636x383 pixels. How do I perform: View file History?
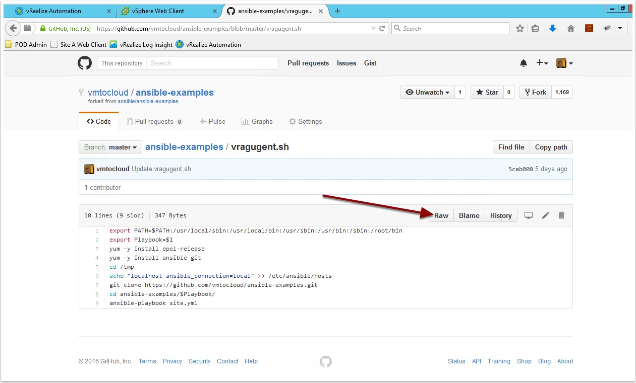[x=501, y=215]
